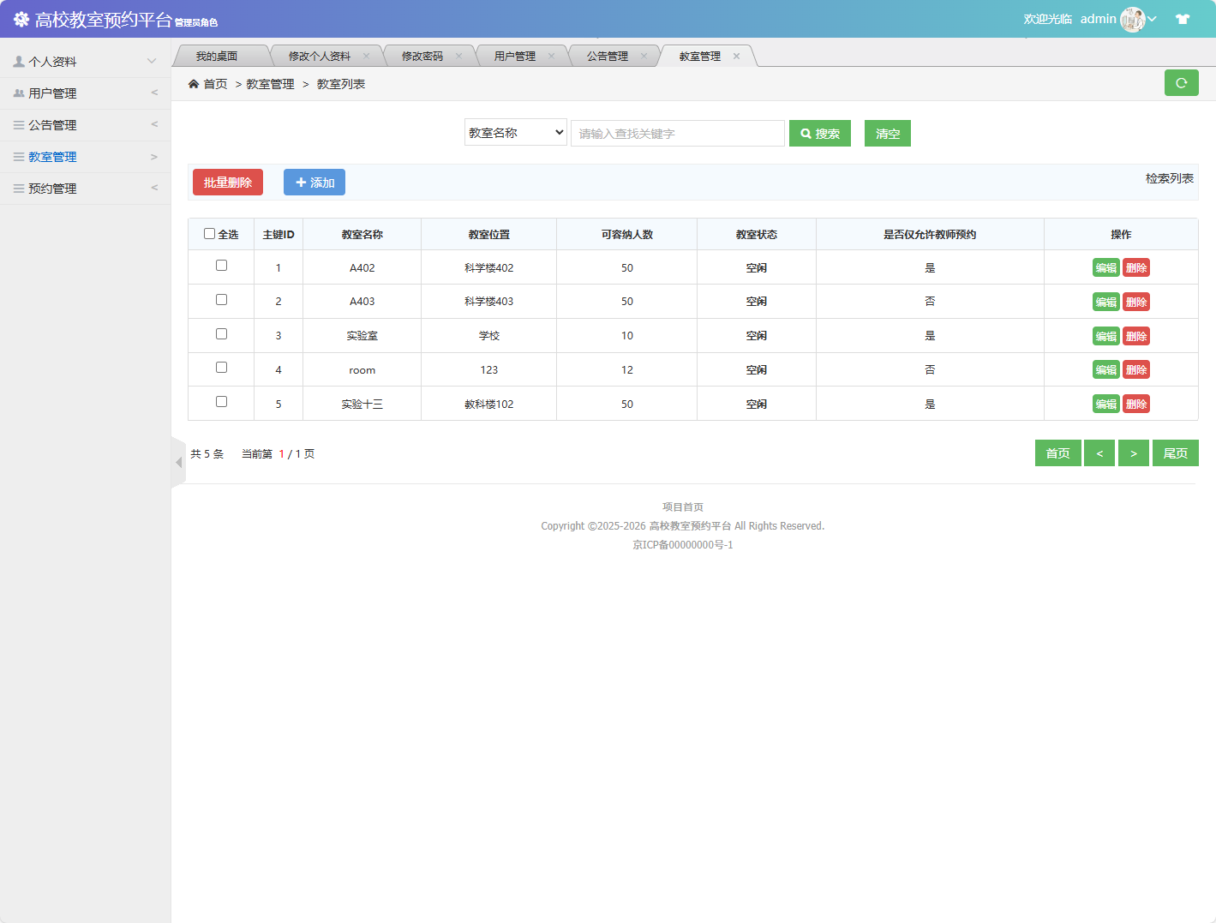Click the refresh icon at top right

click(1181, 83)
